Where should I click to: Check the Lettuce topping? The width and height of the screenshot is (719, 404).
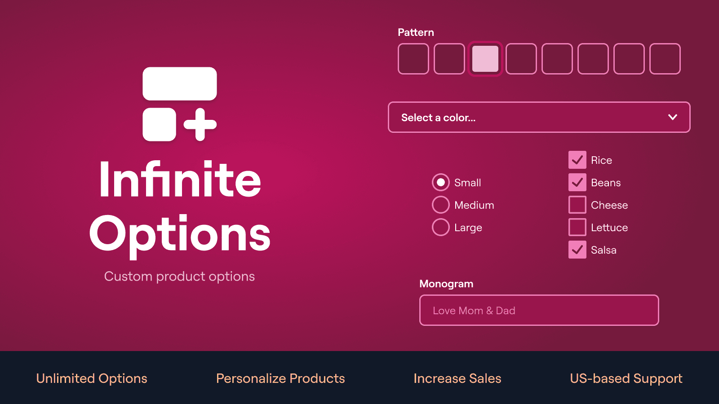click(577, 227)
